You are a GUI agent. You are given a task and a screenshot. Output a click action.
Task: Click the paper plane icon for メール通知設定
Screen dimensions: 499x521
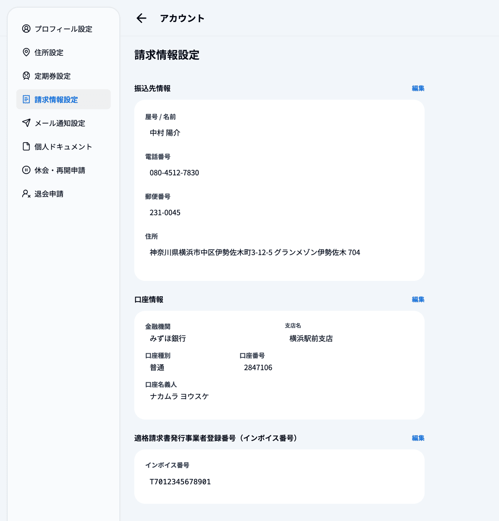26,123
